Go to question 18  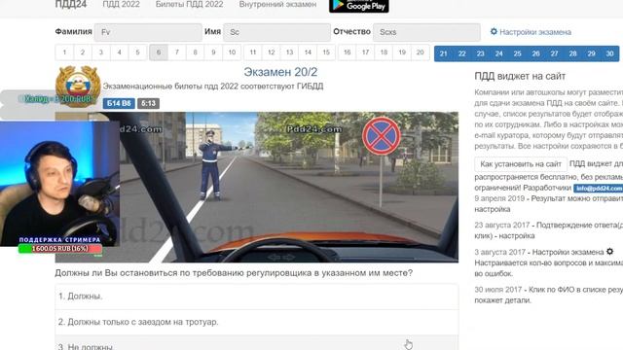click(x=384, y=52)
